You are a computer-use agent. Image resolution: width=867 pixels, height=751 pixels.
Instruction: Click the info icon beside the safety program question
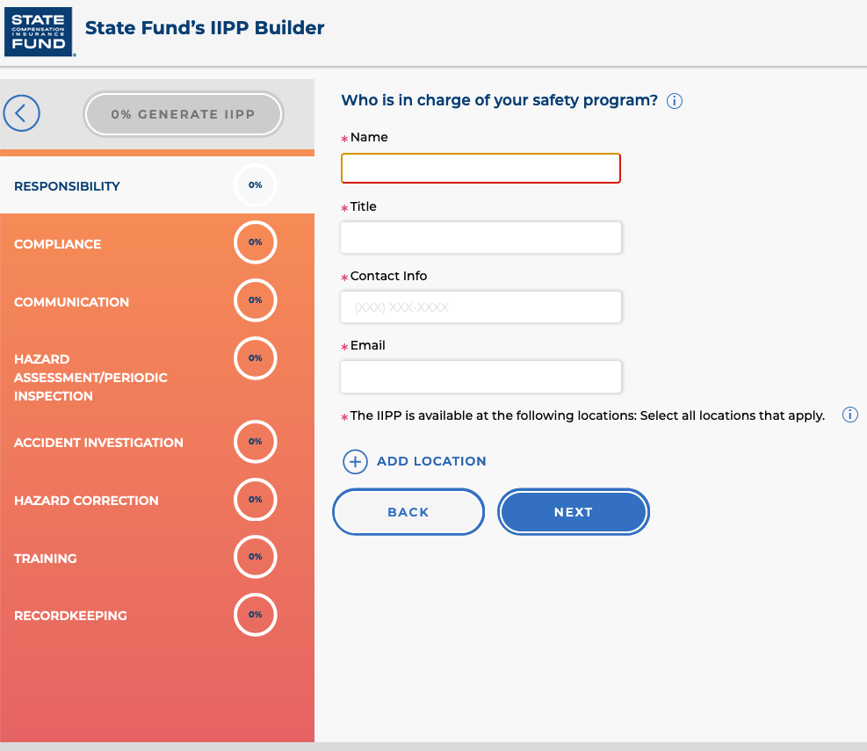click(x=674, y=101)
